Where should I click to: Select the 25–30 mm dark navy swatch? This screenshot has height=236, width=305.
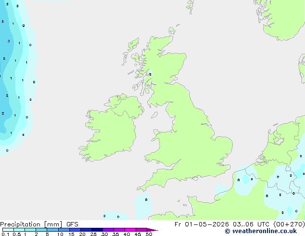coord(97,230)
